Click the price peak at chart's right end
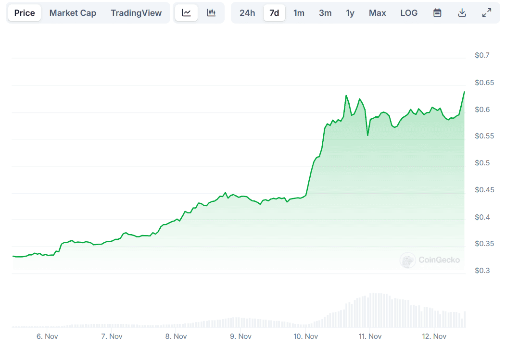The image size is (506, 347). [x=464, y=92]
